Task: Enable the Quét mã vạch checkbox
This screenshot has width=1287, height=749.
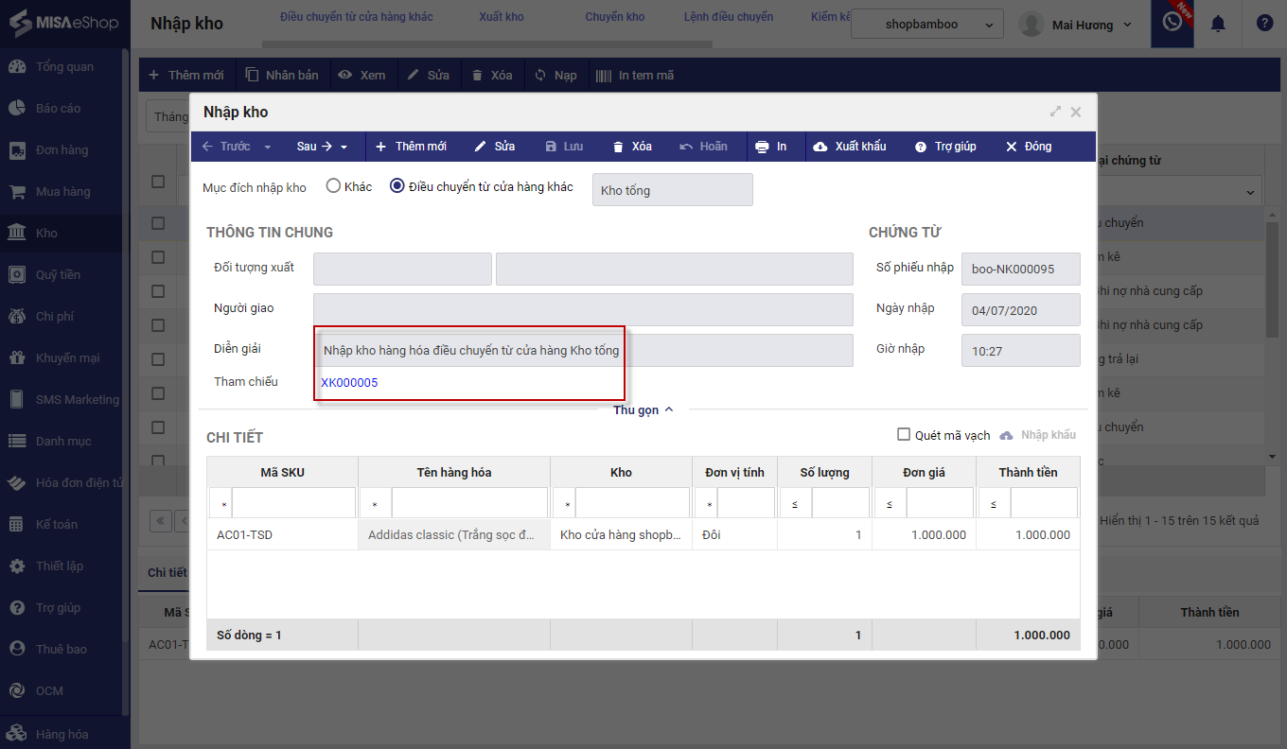Action: [904, 435]
